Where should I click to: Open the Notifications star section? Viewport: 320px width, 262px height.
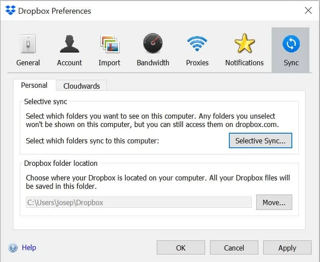pyautogui.click(x=244, y=50)
